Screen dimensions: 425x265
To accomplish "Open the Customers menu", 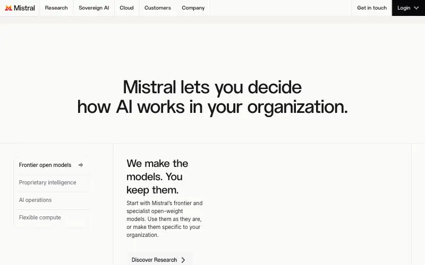I will point(158,8).
